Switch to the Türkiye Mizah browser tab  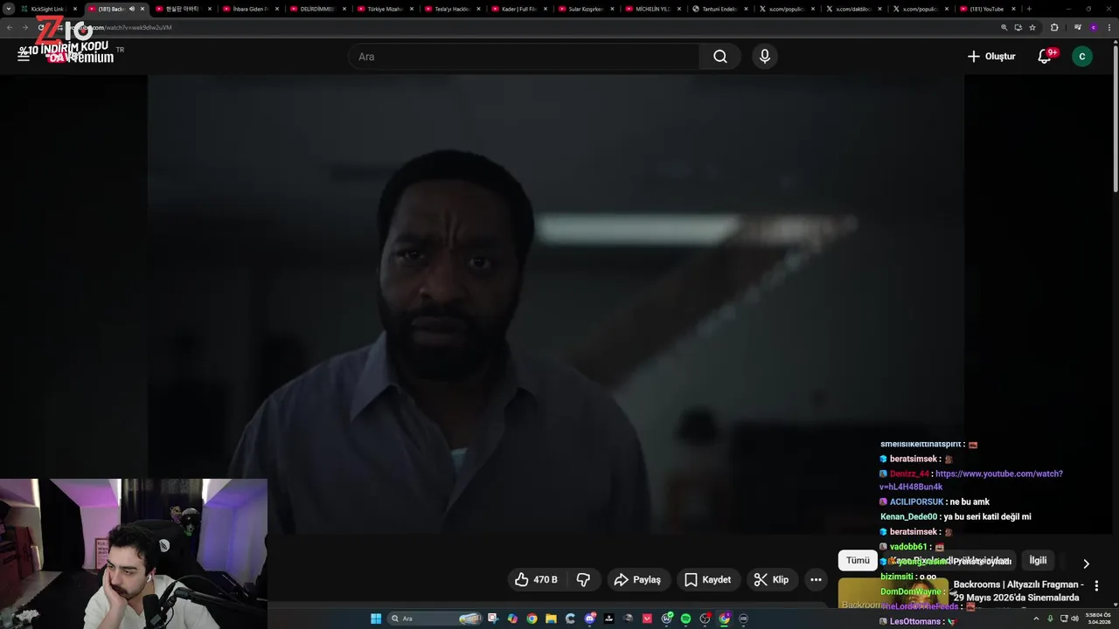(x=385, y=9)
